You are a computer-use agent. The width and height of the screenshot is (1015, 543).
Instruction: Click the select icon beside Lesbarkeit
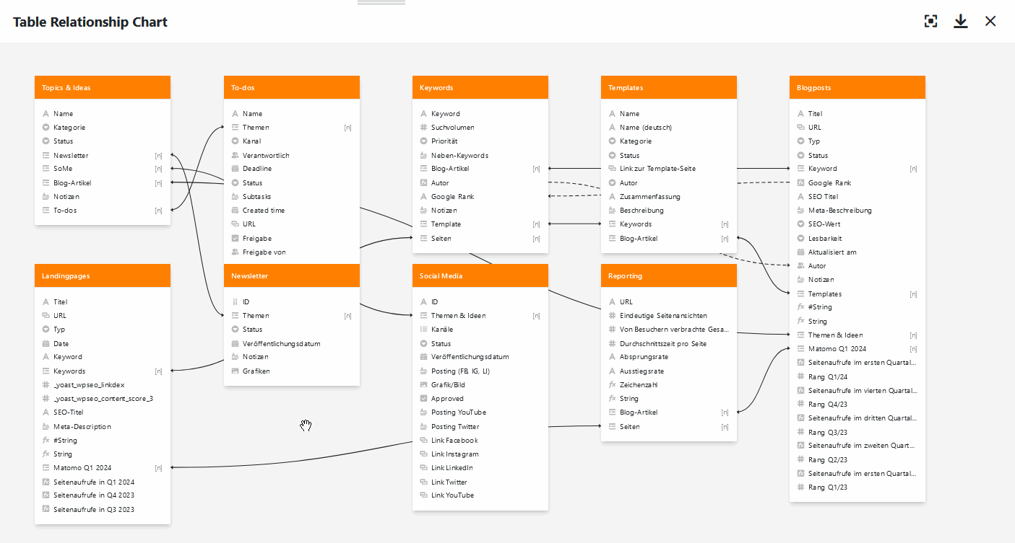click(x=801, y=239)
